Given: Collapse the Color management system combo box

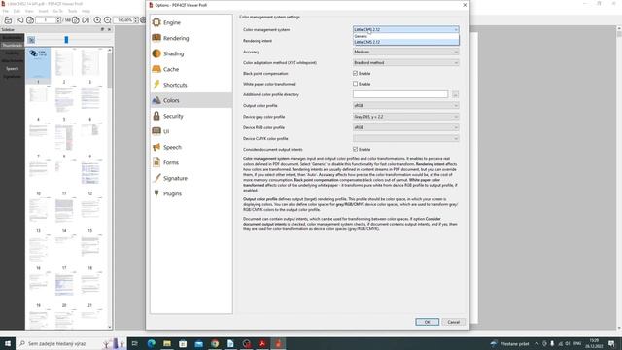Looking at the screenshot, I should tap(406, 29).
